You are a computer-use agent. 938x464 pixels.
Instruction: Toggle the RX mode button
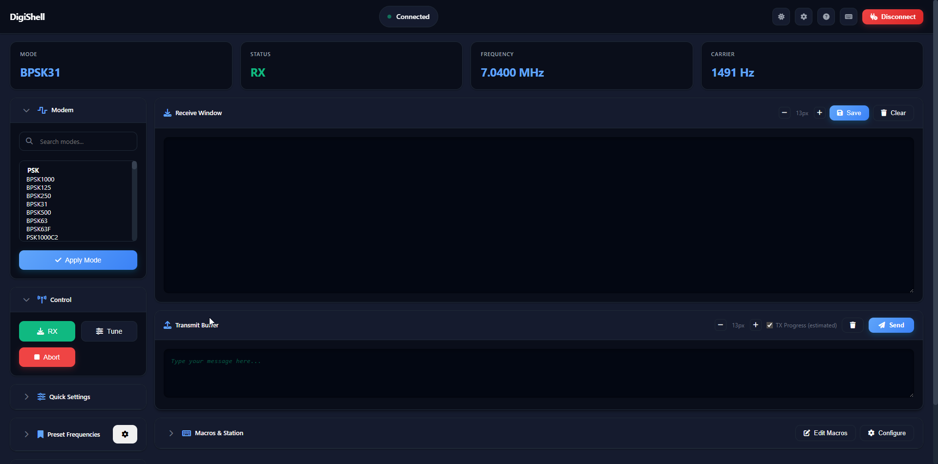point(46,331)
